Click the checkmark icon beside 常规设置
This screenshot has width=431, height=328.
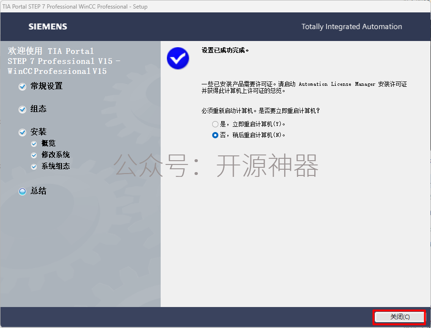click(22, 87)
